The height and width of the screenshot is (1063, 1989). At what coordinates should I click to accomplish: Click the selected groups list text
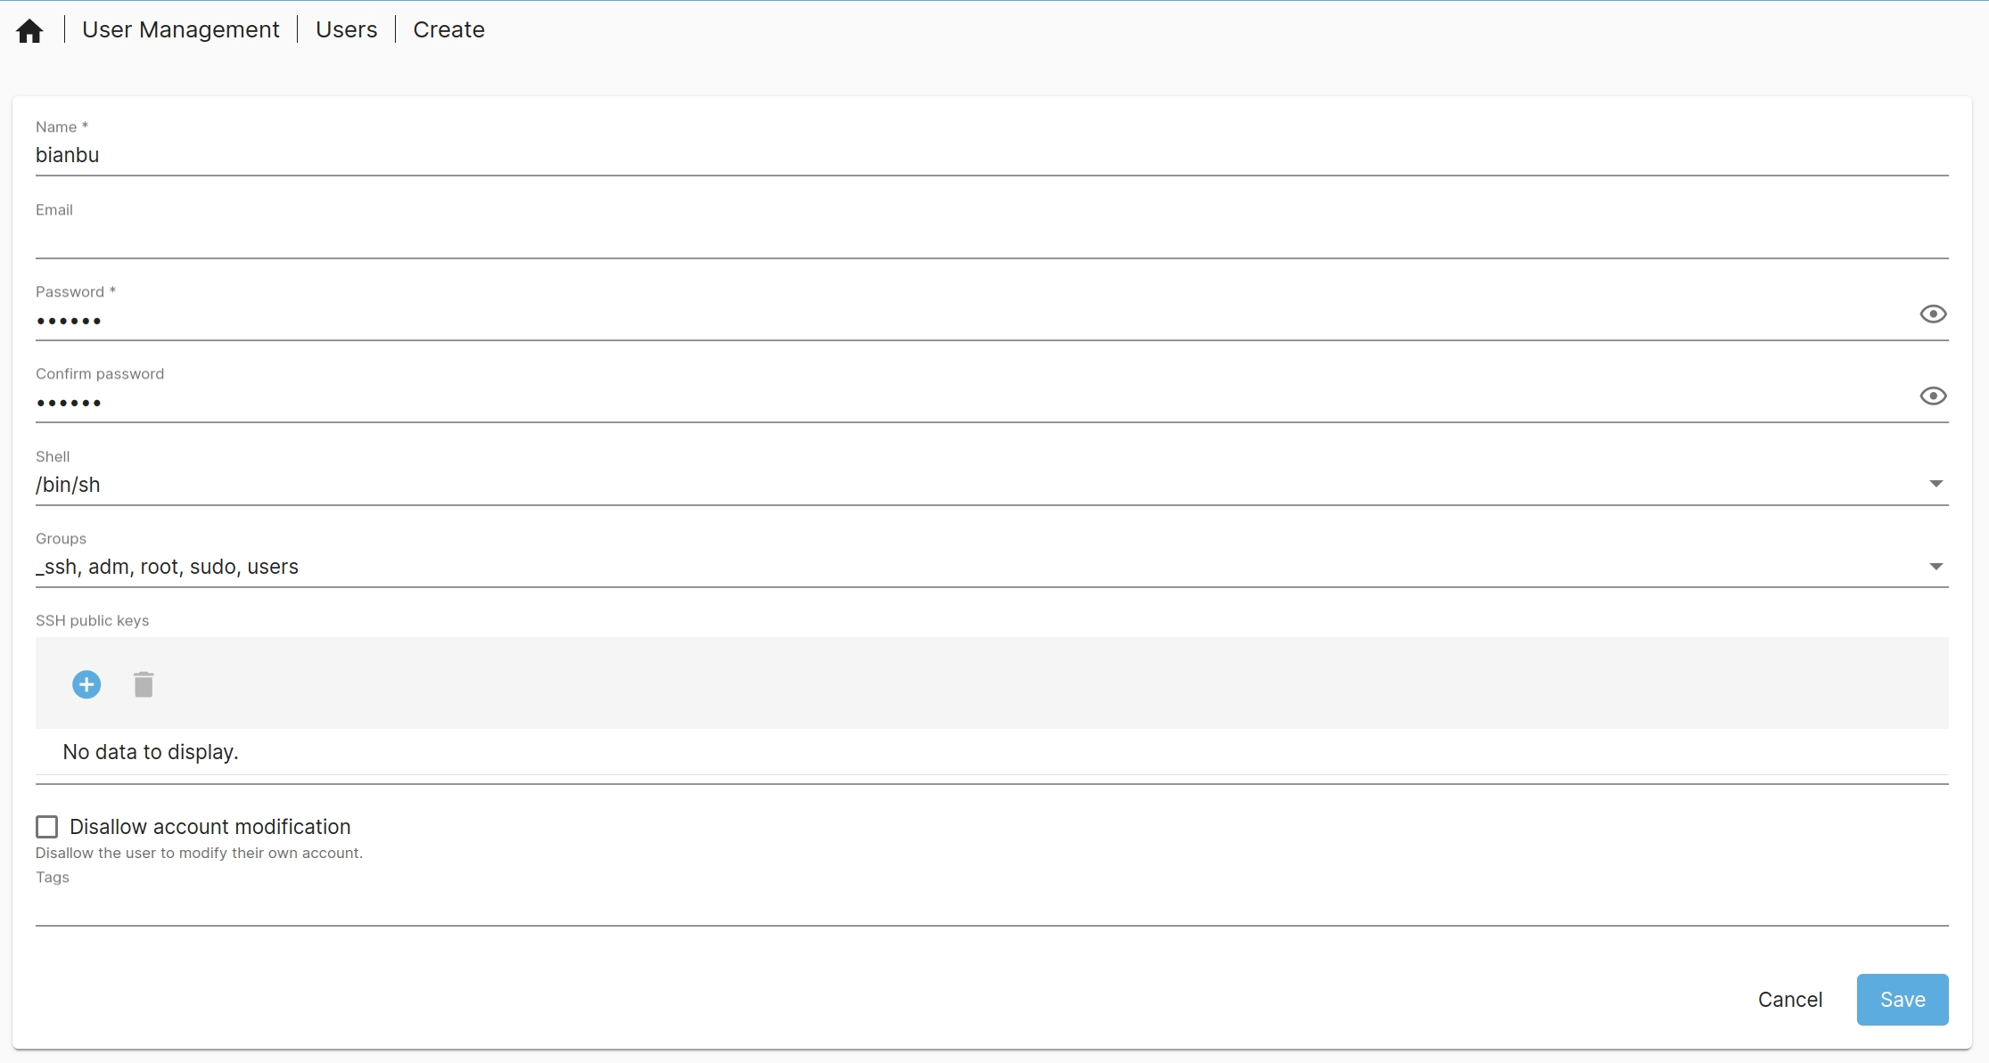[x=168, y=567]
